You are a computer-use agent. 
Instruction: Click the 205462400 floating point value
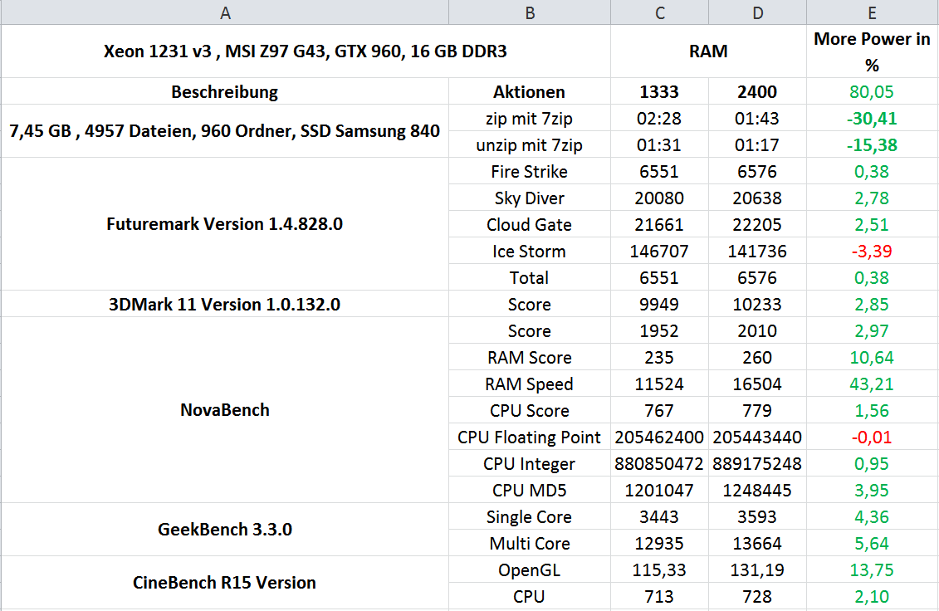[659, 437]
